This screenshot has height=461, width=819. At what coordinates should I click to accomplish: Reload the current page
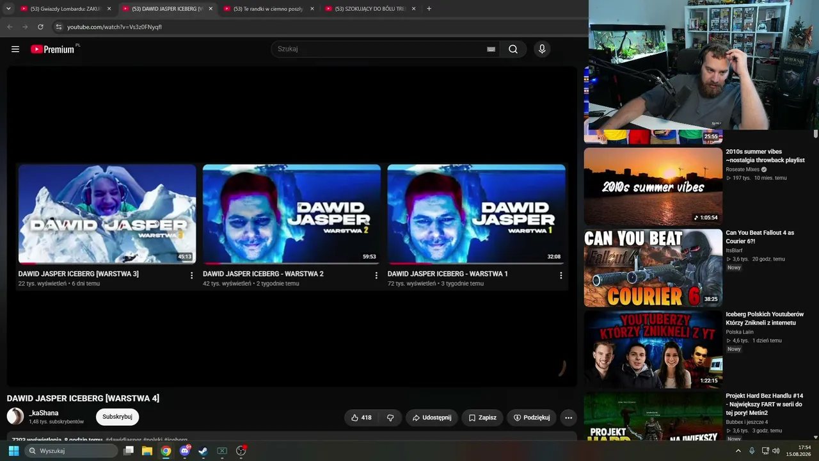[x=40, y=27]
